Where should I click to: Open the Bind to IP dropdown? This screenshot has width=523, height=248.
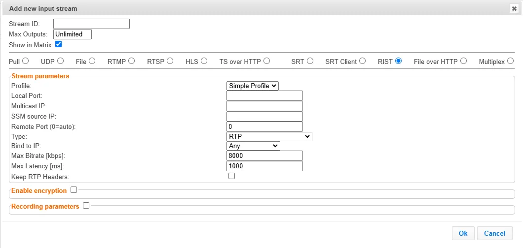point(253,146)
